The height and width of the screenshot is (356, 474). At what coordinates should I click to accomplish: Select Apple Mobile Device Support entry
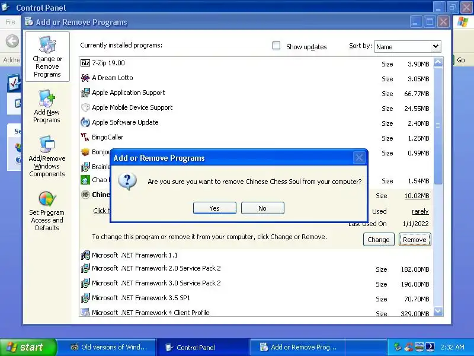[256, 108]
